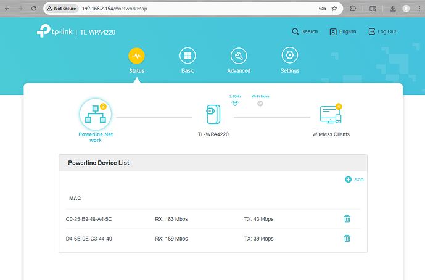Click RX: 169 Mbps value

[x=171, y=239]
